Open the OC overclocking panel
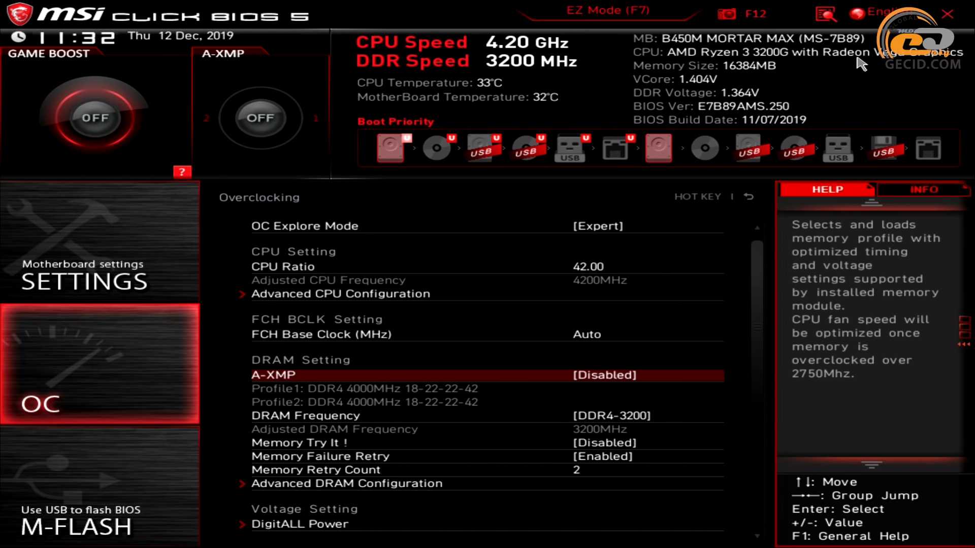975x548 pixels. click(x=100, y=364)
